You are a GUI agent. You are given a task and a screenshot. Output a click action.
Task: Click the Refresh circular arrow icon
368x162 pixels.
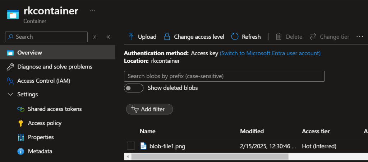pos(235,37)
